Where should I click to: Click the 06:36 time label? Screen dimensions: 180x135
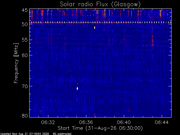pyautogui.click(x=86, y=122)
